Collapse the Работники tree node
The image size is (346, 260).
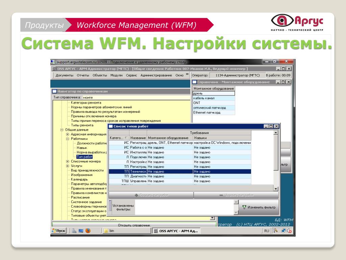pos(68,139)
